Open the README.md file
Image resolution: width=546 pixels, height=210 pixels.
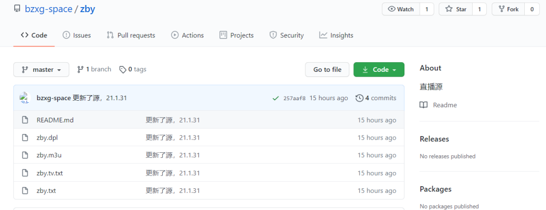(x=55, y=120)
